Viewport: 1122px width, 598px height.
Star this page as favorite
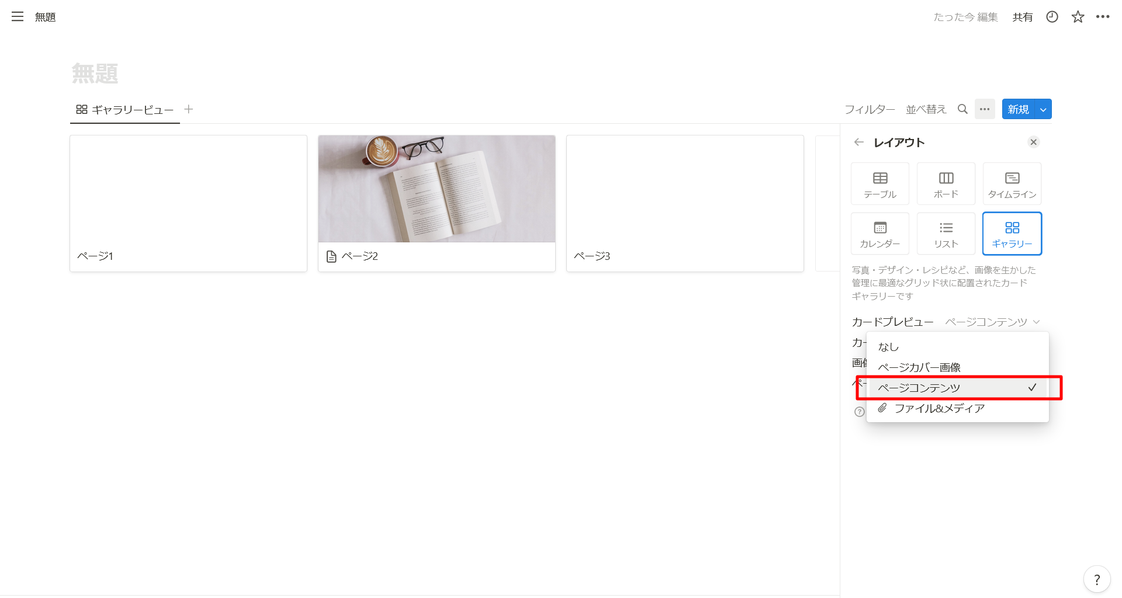[x=1078, y=17]
